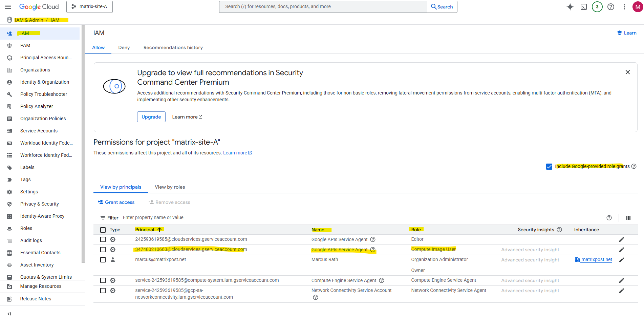This screenshot has width=644, height=319.
Task: Activate Cloud Shell terminal icon
Action: [584, 7]
